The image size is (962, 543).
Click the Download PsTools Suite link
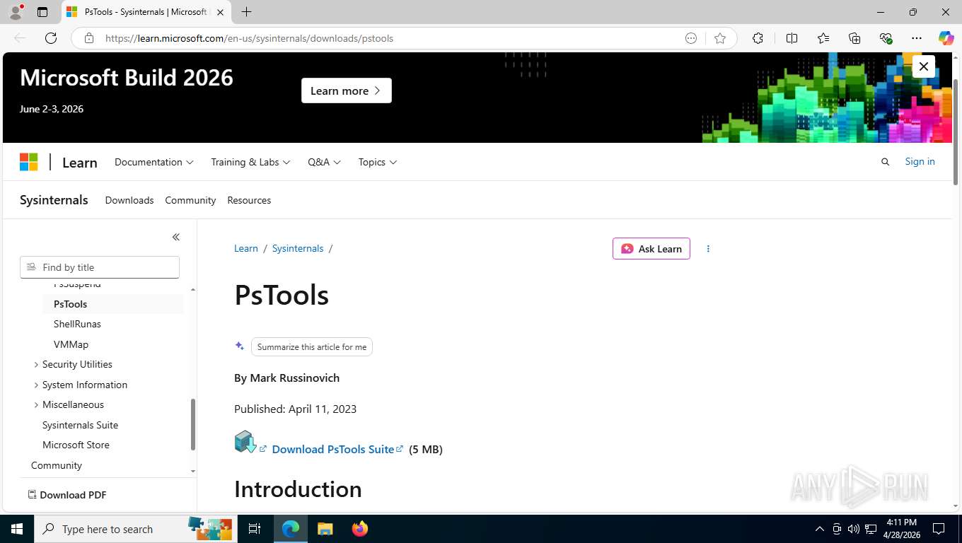tap(332, 449)
